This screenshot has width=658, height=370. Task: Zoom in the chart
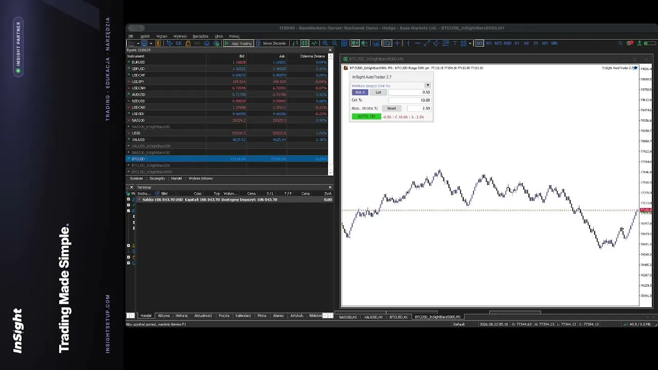[325, 43]
